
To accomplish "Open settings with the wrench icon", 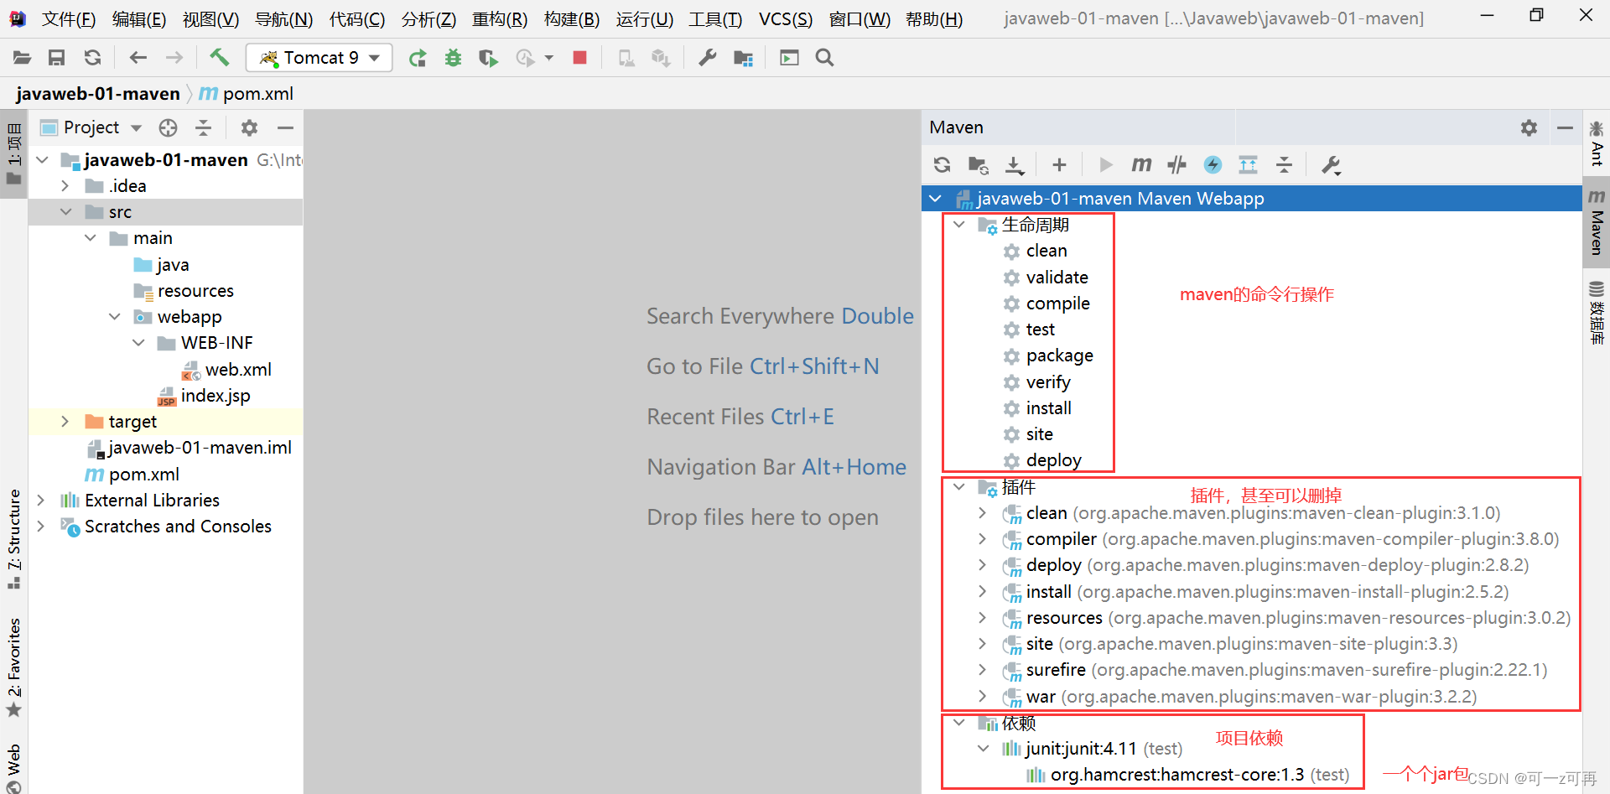I will tap(707, 58).
